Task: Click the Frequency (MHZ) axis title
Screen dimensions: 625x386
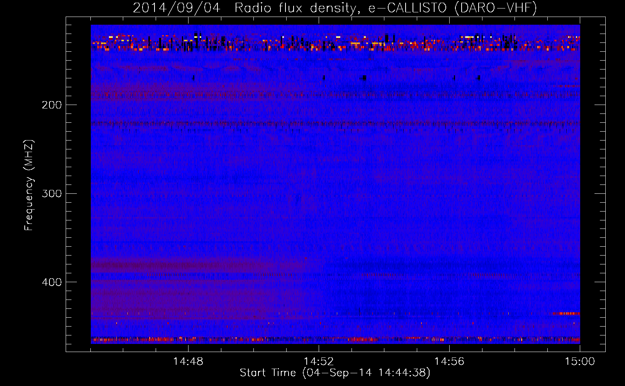Action: point(29,185)
